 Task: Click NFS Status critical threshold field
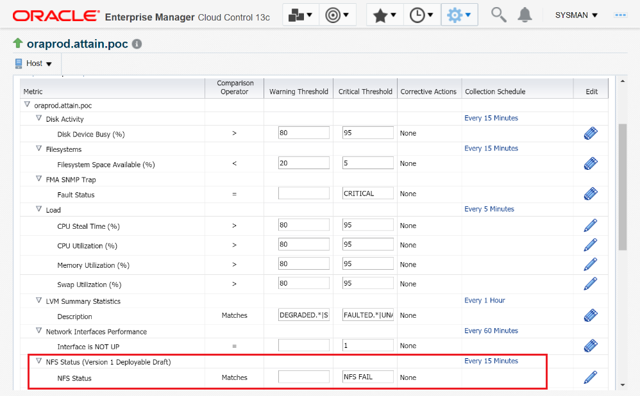point(367,377)
